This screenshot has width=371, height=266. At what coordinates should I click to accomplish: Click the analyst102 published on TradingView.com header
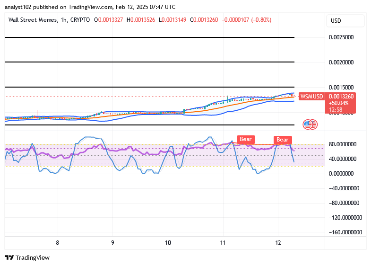90,7
